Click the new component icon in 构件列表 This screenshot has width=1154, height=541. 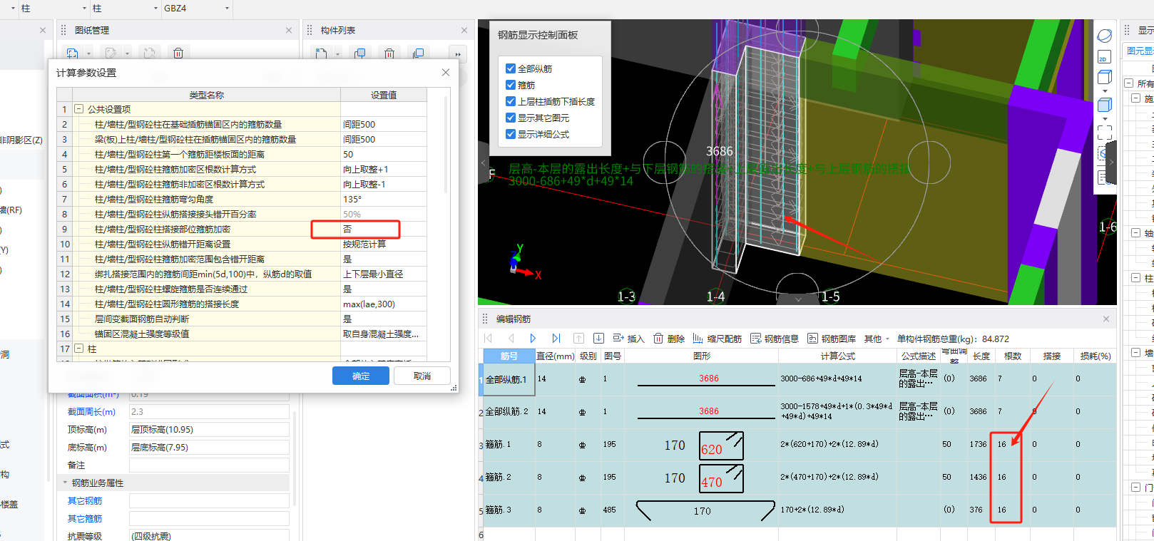[x=322, y=53]
